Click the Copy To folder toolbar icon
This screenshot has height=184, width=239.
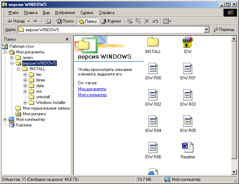click(138, 21)
